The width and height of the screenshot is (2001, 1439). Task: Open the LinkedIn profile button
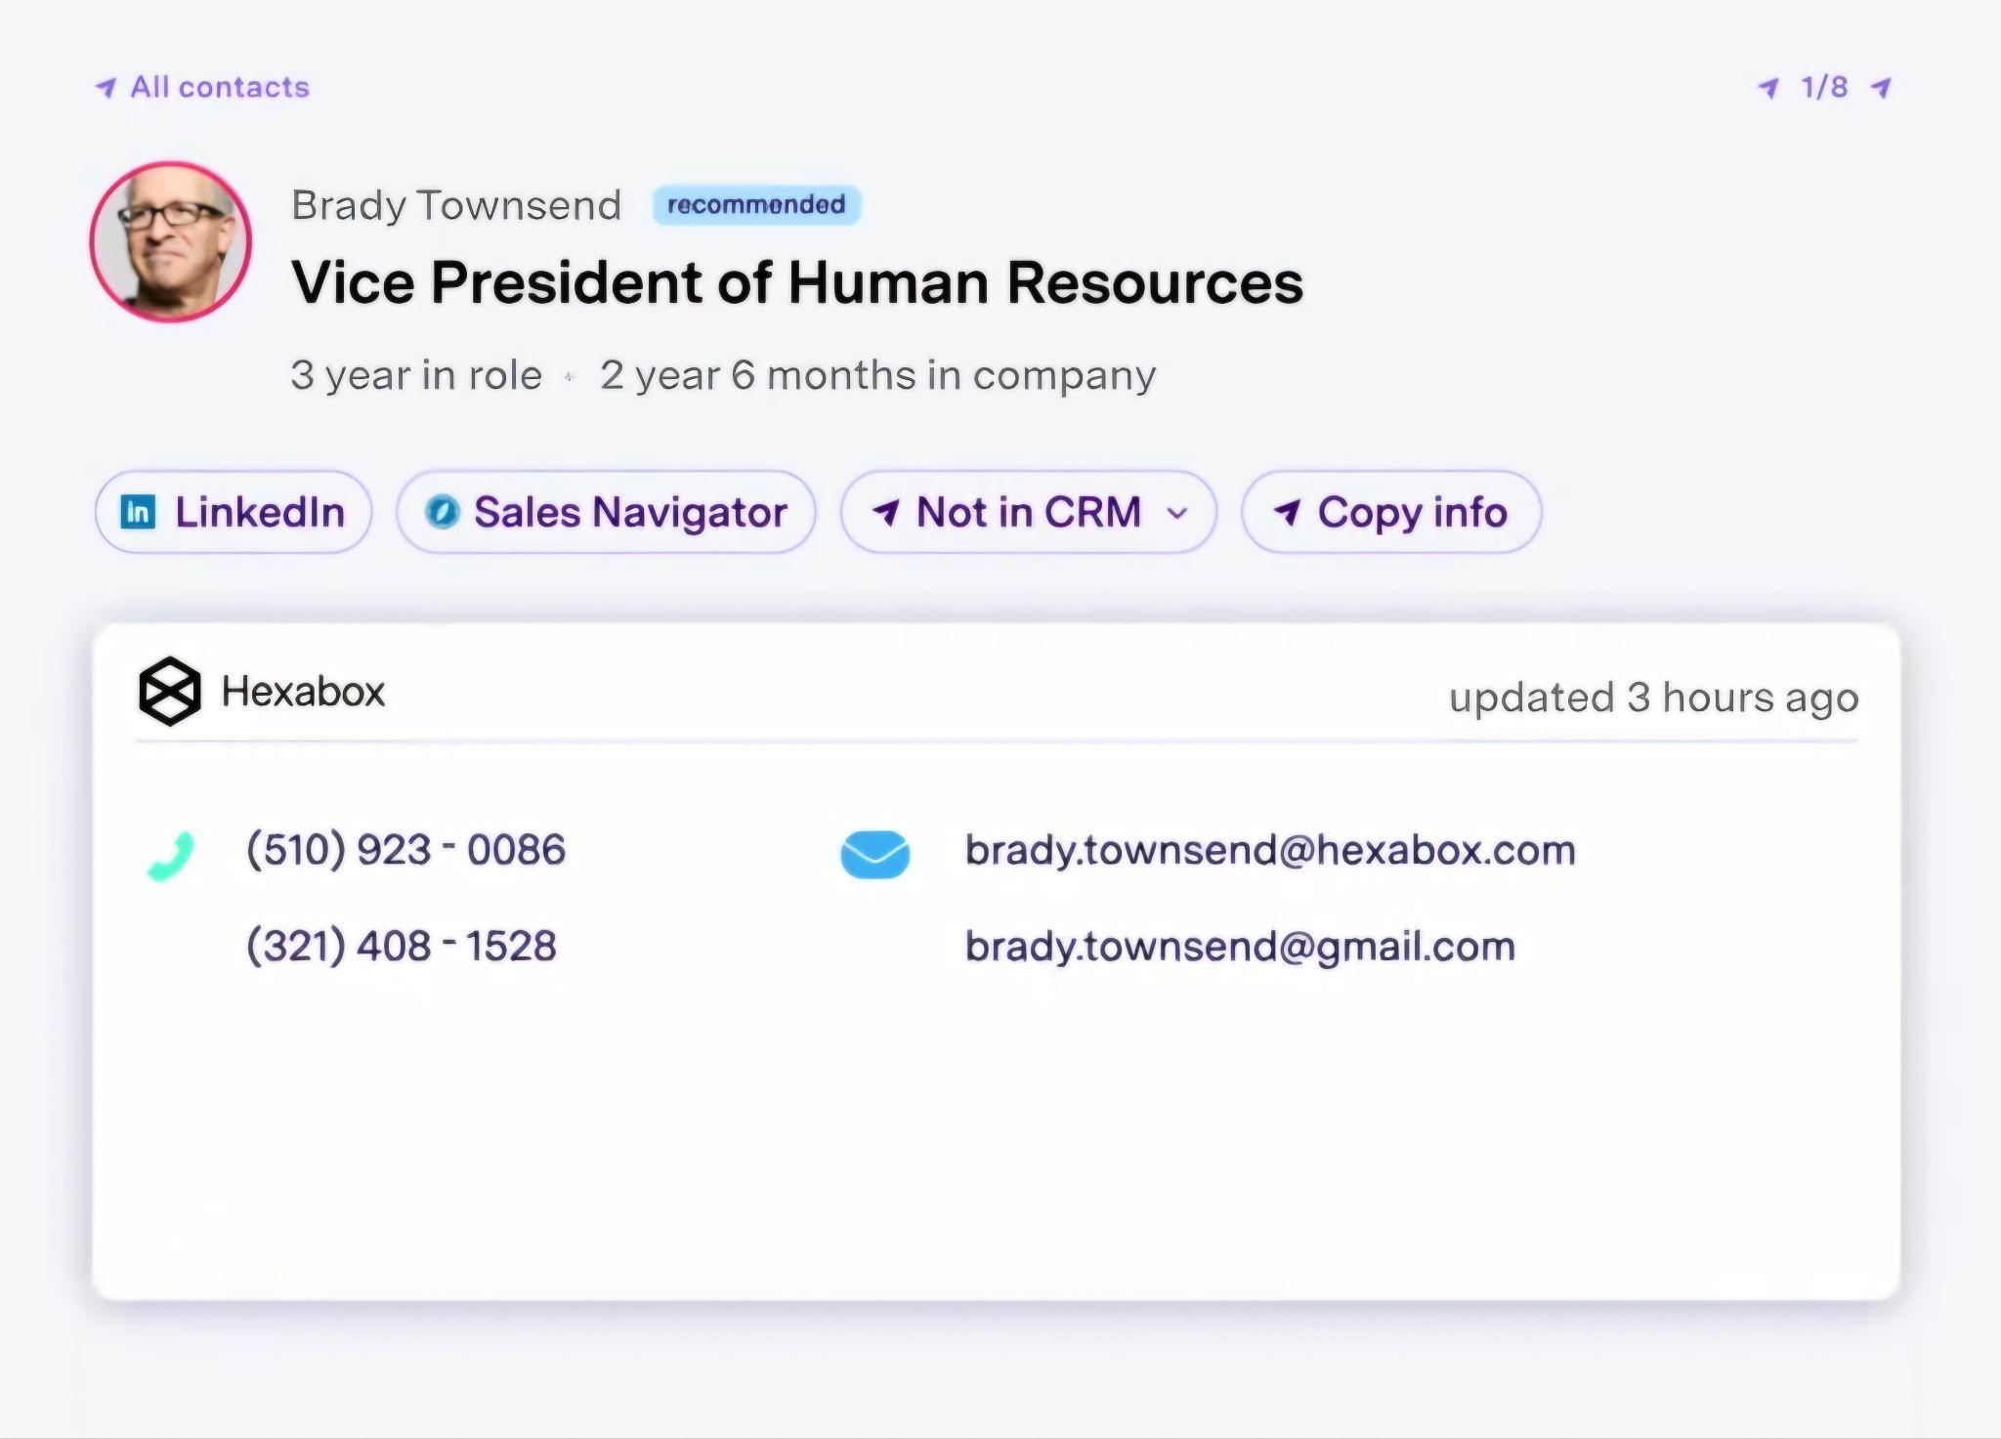coord(234,512)
